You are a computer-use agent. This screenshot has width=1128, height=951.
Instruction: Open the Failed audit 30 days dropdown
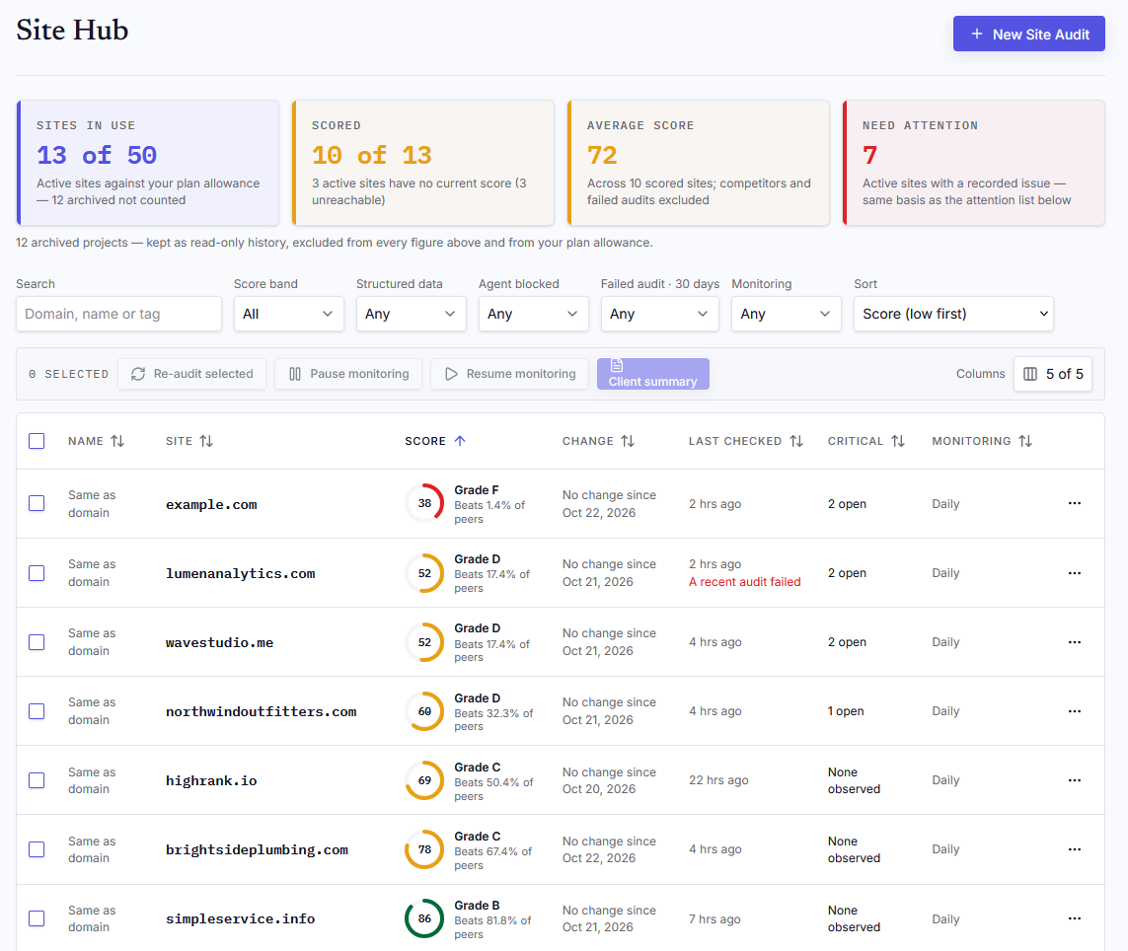point(659,314)
